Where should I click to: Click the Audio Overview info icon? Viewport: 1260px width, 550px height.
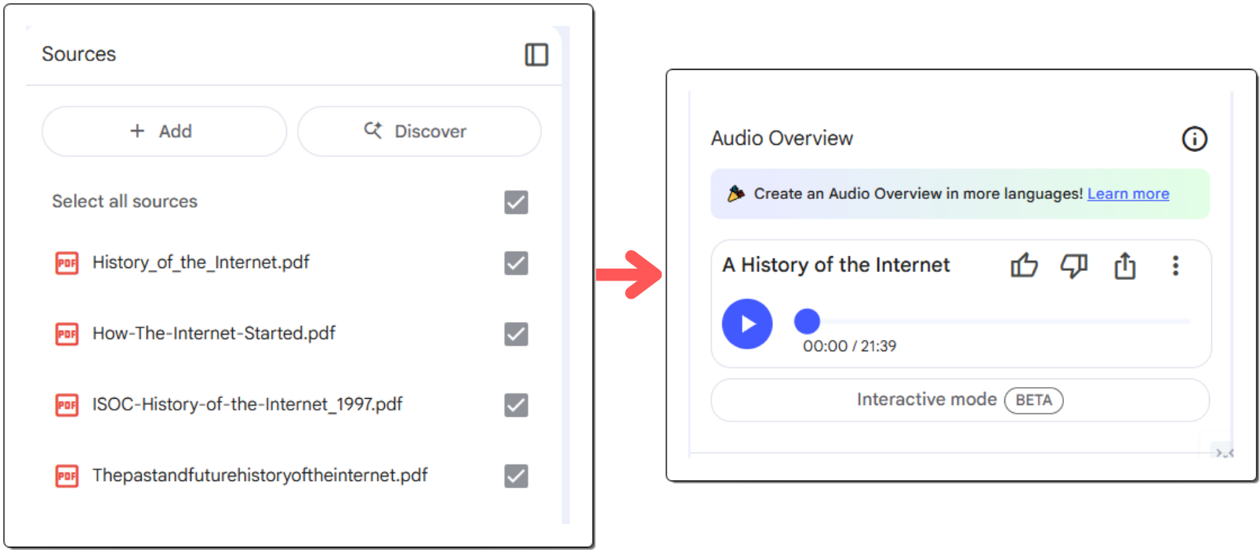click(1194, 139)
